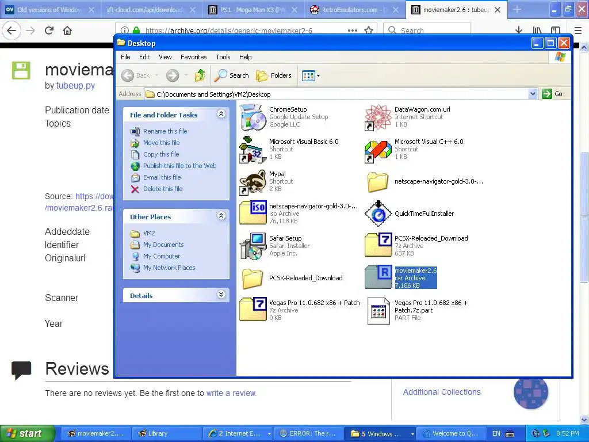Click the Explorer Forward arrow button
This screenshot has width=589, height=442.
[x=173, y=75]
